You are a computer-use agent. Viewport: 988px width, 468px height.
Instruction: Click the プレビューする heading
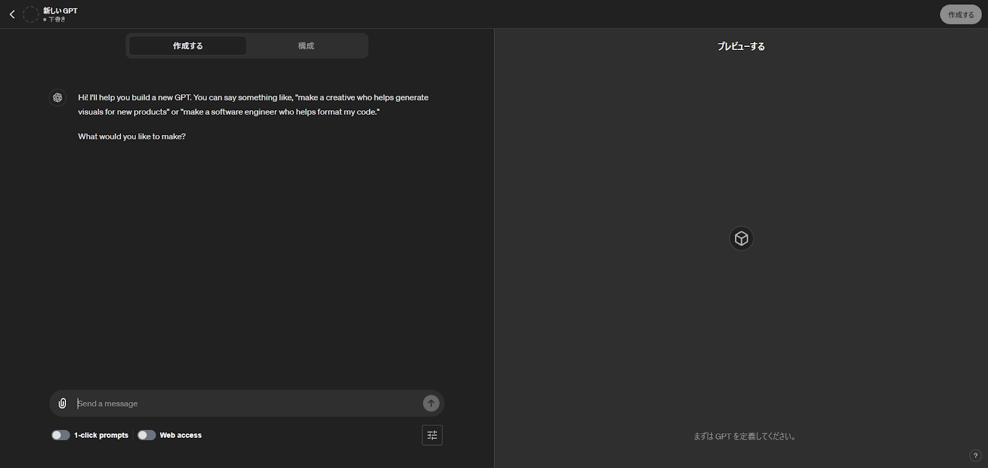pos(741,46)
